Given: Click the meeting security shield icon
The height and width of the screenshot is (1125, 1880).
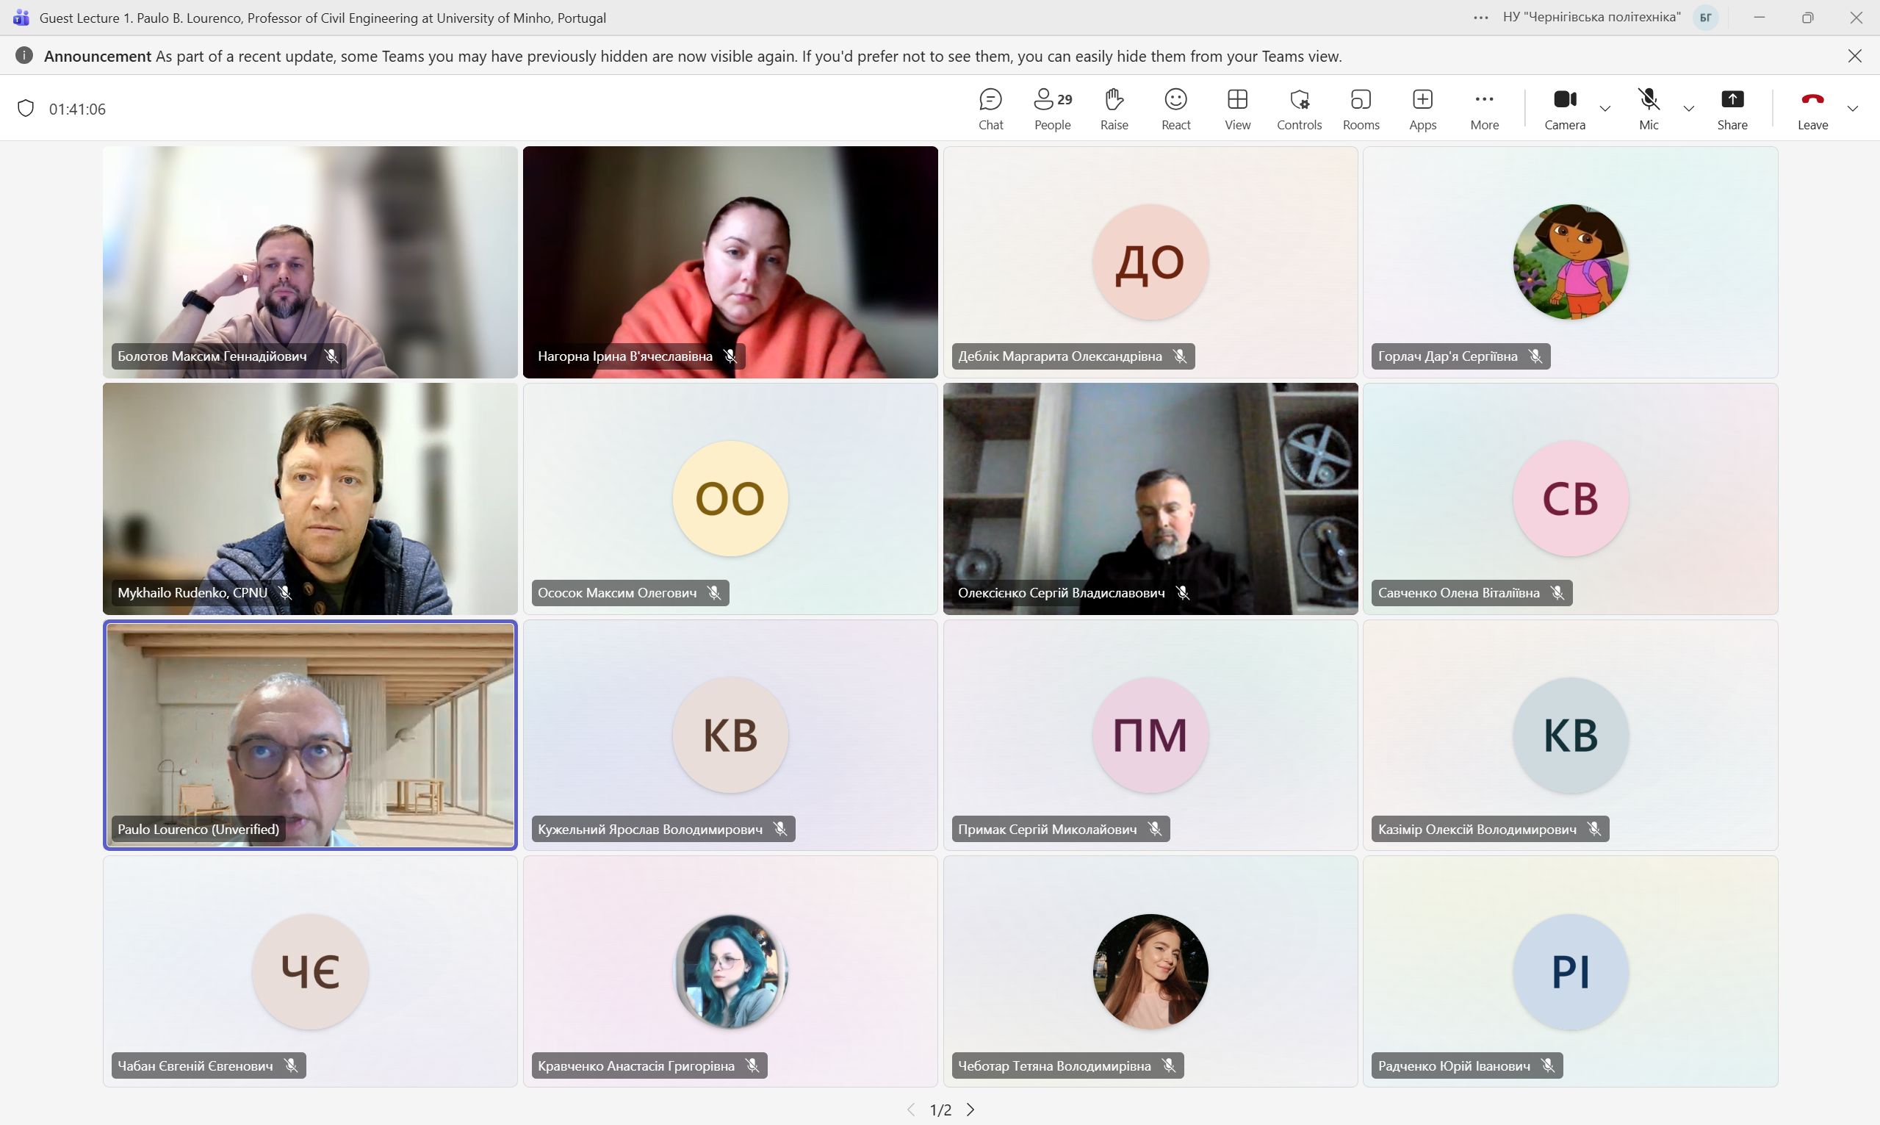Looking at the screenshot, I should point(26,109).
